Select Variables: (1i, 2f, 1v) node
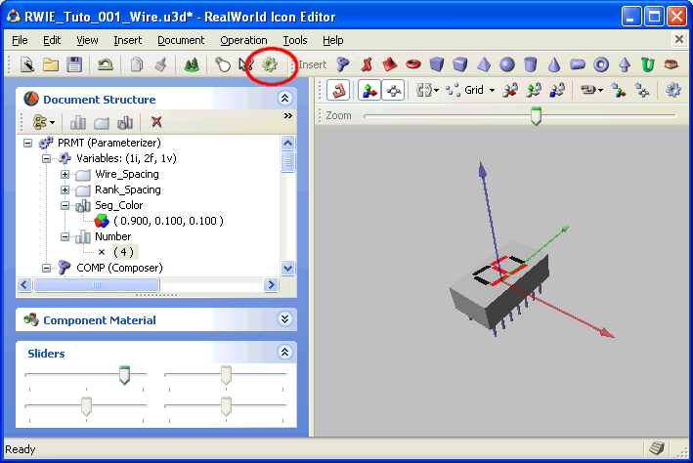The width and height of the screenshot is (693, 463). [x=126, y=158]
